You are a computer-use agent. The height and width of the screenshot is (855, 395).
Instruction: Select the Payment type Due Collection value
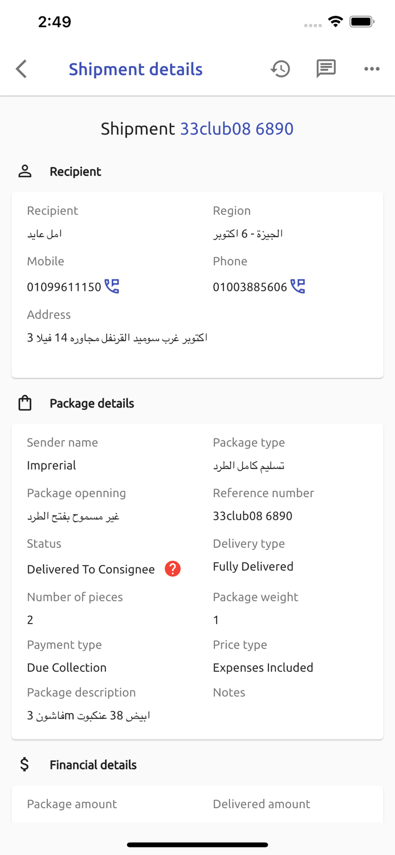(x=67, y=667)
